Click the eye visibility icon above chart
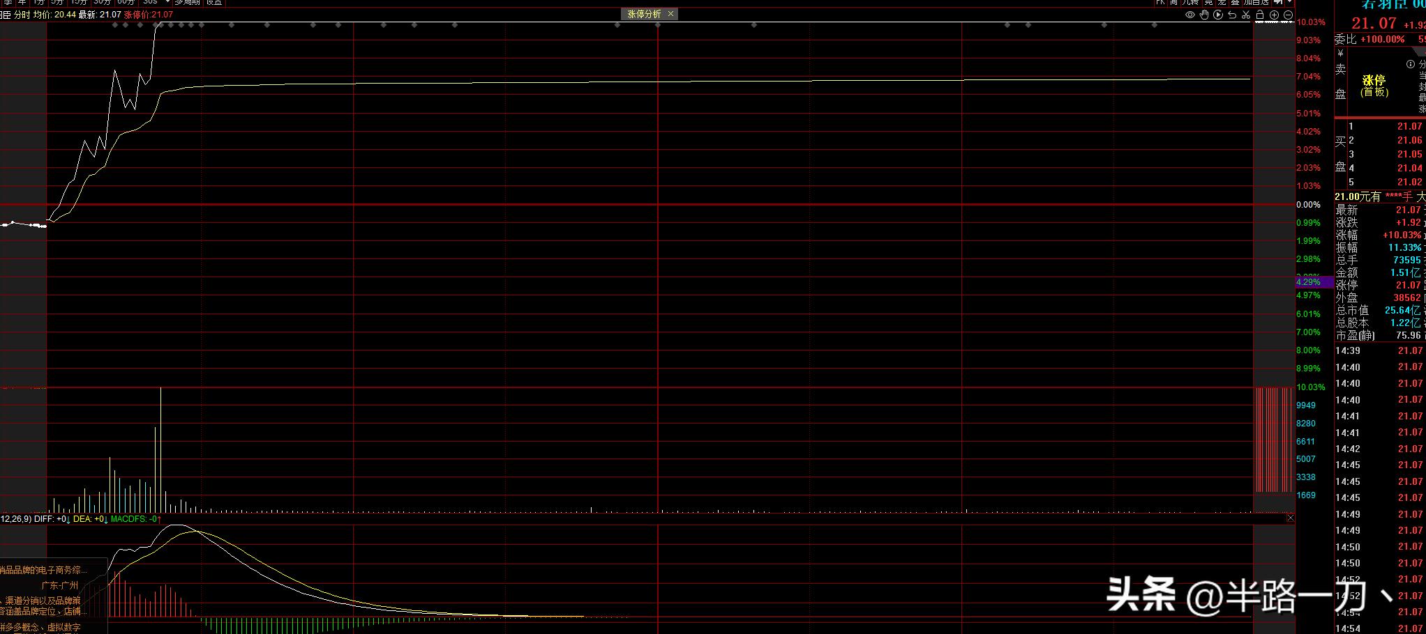This screenshot has height=634, width=1426. 1190,15
